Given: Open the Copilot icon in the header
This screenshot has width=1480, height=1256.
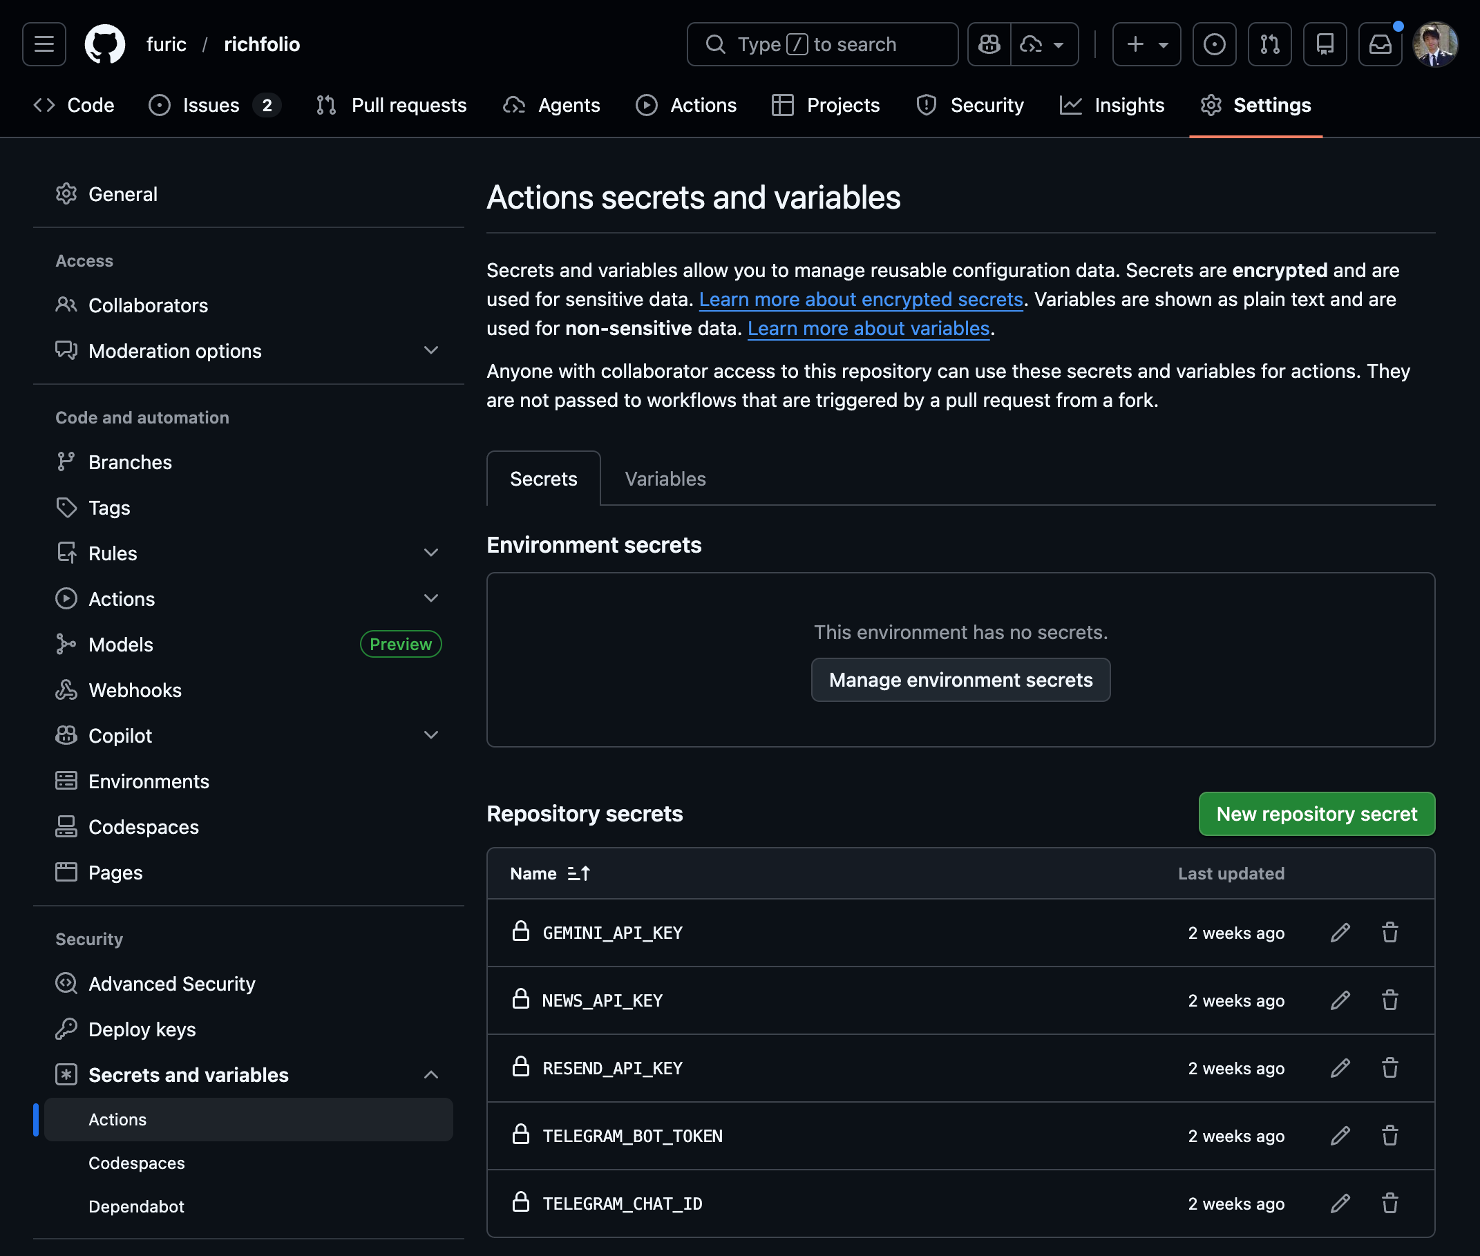Looking at the screenshot, I should coord(989,44).
